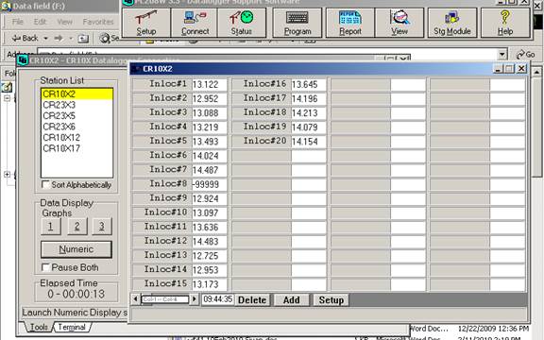This screenshot has width=544, height=340.
Task: Click the column scroll right arrow
Action: tap(195, 299)
